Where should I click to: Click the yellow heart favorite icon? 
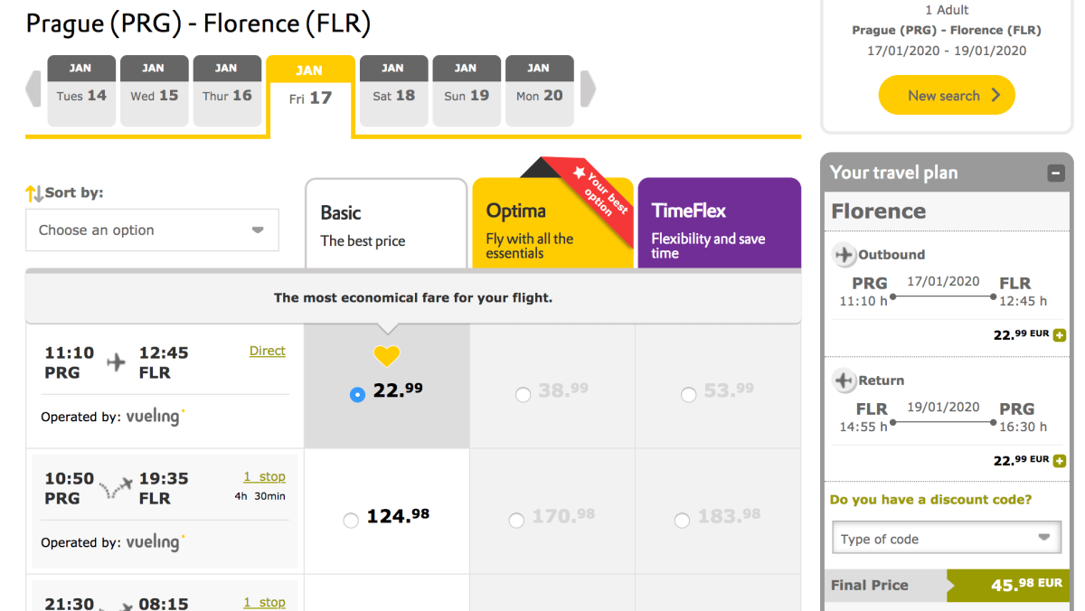(386, 356)
